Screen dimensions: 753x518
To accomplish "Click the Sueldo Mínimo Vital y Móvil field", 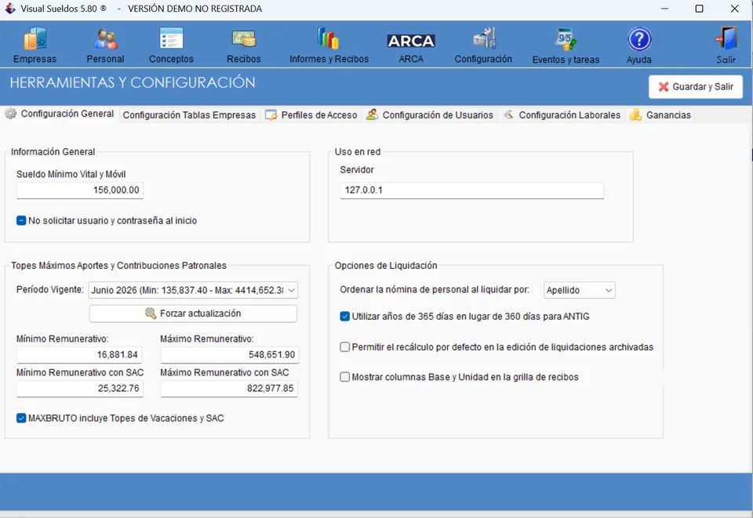I will coord(80,190).
